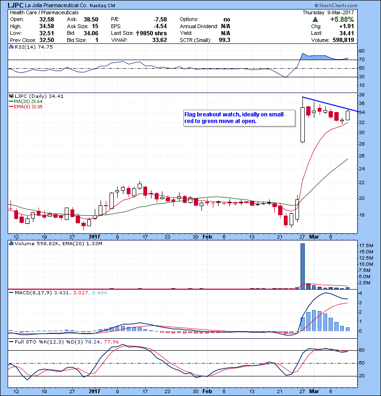Click the green MA(20) legend line marker
Viewport: 381px width, 396px height.
(x=11, y=102)
